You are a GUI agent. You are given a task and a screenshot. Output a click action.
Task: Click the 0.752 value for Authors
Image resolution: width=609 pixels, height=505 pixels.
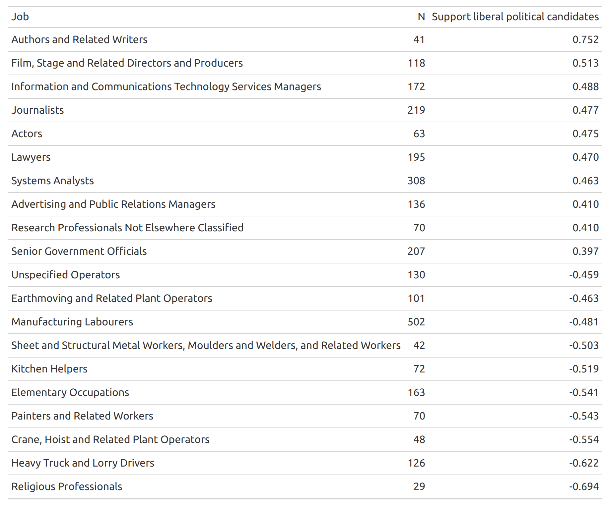coord(585,39)
